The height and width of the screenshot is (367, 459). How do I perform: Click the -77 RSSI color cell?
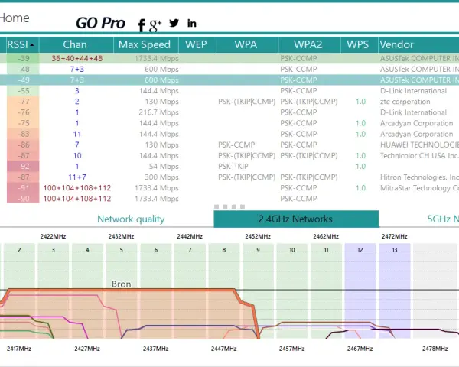(23, 102)
